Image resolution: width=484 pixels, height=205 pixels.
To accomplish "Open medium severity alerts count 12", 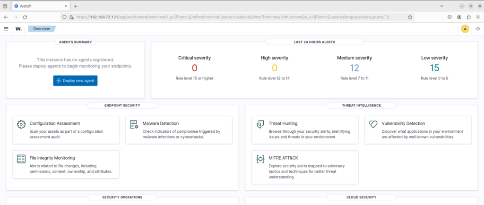I will coord(354,68).
